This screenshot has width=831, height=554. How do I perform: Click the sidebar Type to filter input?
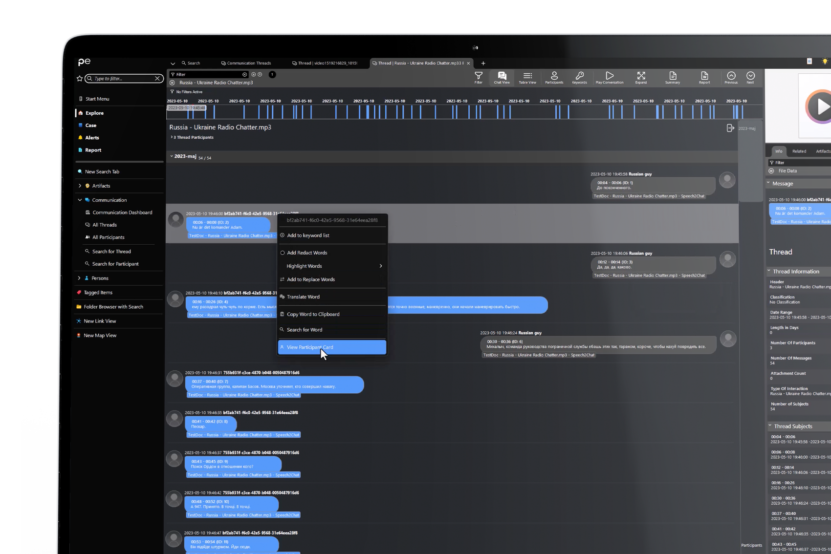[x=124, y=78]
